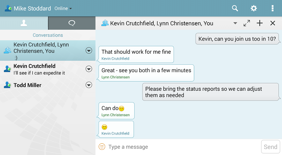The width and height of the screenshot is (282, 155).
Task: Switch to the conversations bubble tab
Action: tap(72, 23)
